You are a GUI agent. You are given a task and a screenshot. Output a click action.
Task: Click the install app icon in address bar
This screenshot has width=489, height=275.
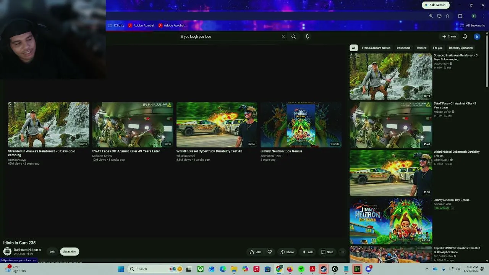pos(439,16)
